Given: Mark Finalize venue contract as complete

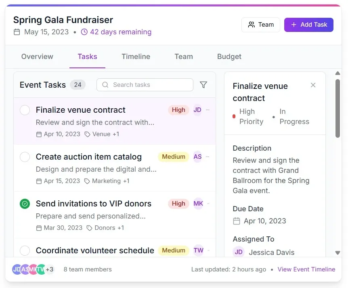Looking at the screenshot, I should (x=25, y=110).
